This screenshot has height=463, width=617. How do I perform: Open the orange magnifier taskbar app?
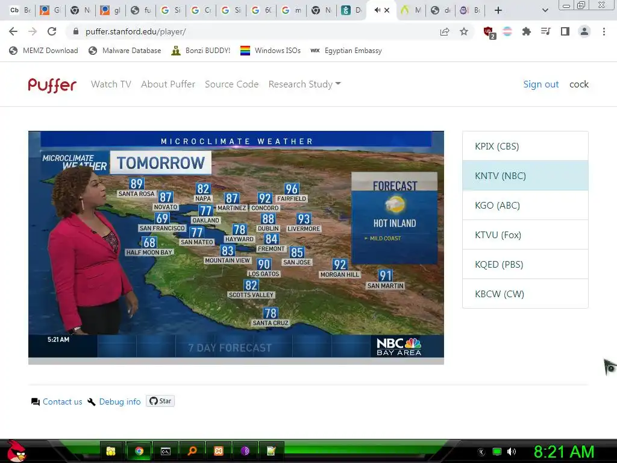click(192, 451)
